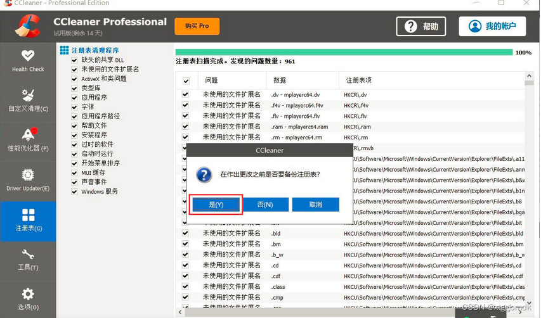Click the 购买 Pro button
The image size is (541, 318).
(197, 26)
